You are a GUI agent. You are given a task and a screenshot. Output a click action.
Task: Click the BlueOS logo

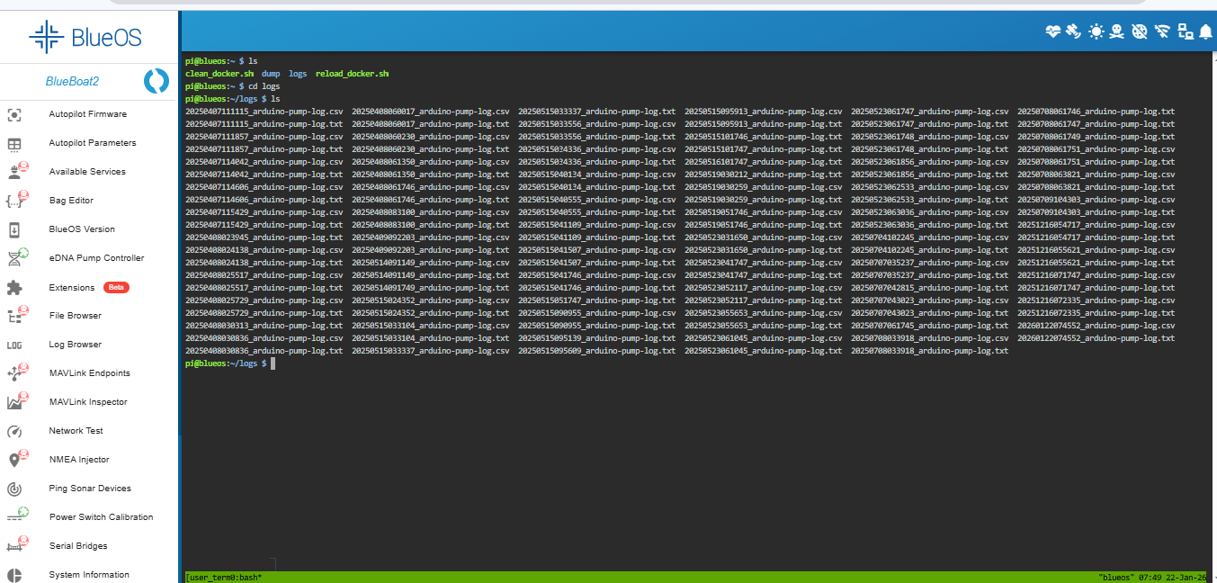(85, 37)
